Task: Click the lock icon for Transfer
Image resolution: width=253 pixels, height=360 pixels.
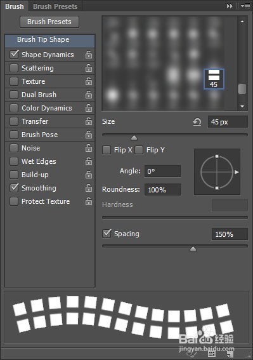Action: point(89,121)
